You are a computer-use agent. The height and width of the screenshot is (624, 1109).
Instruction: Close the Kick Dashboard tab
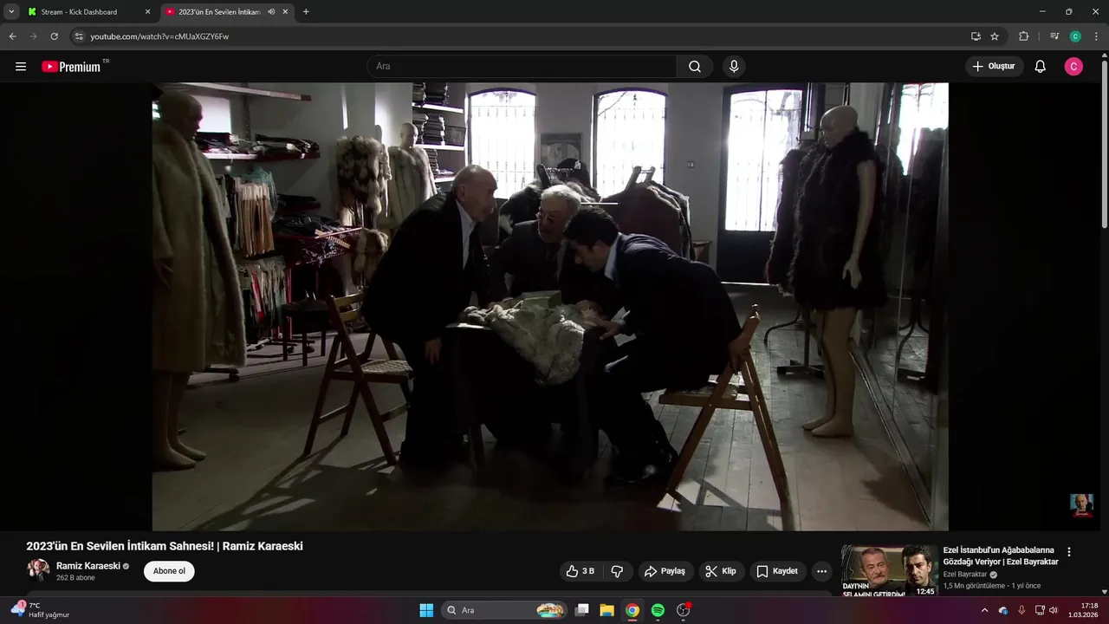point(147,12)
